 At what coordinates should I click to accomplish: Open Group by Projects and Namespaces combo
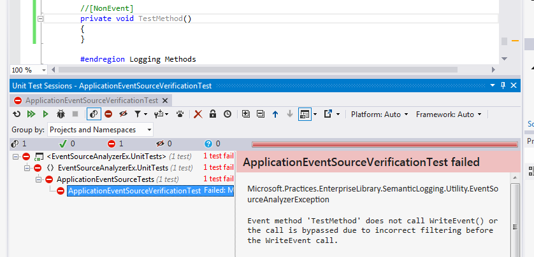point(101,130)
